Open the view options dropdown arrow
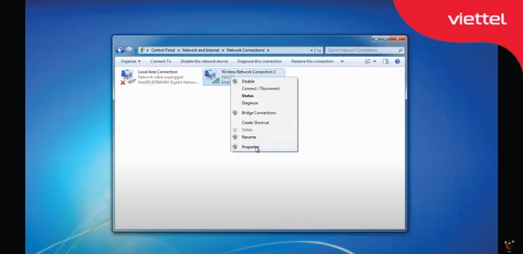Viewport: 523px width, 254px height. tap(375, 61)
